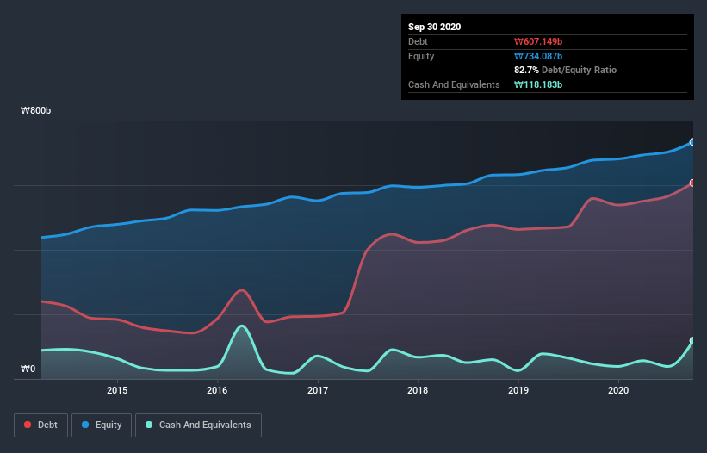707x453 pixels.
Task: Click the ₩800b y-axis label
Action: tap(35, 110)
